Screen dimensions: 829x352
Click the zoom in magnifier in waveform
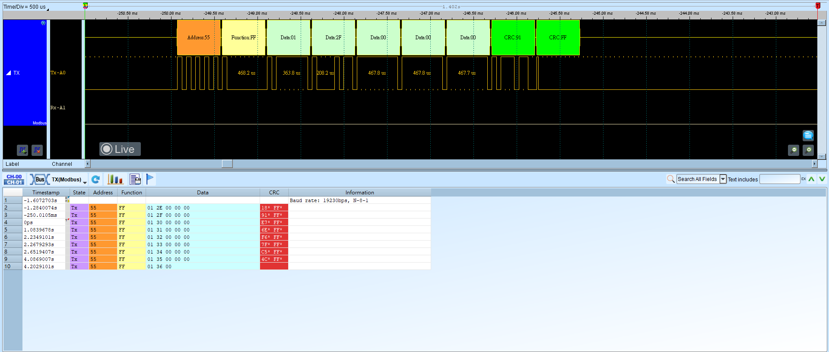808,150
